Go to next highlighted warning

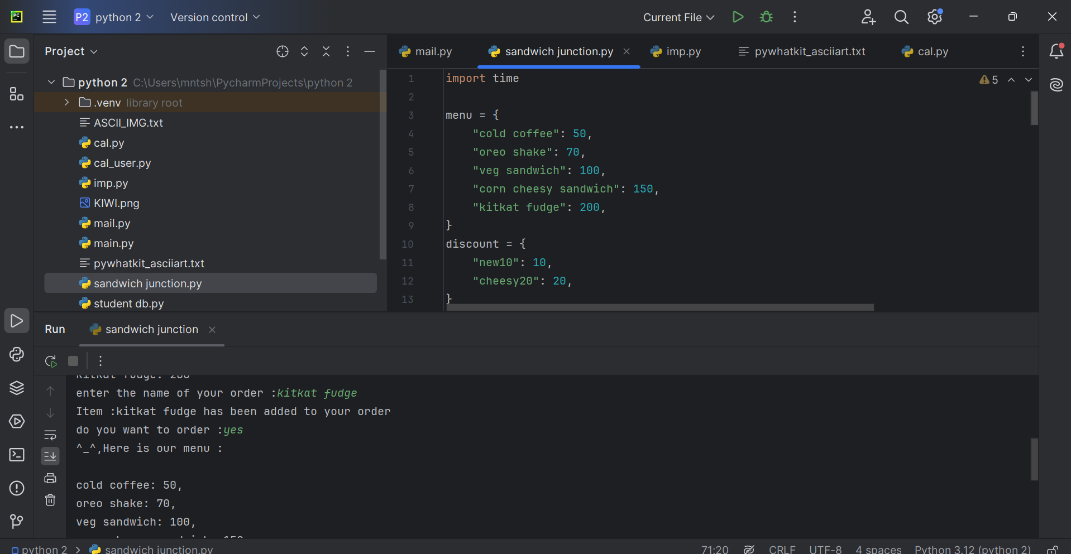(x=1029, y=80)
